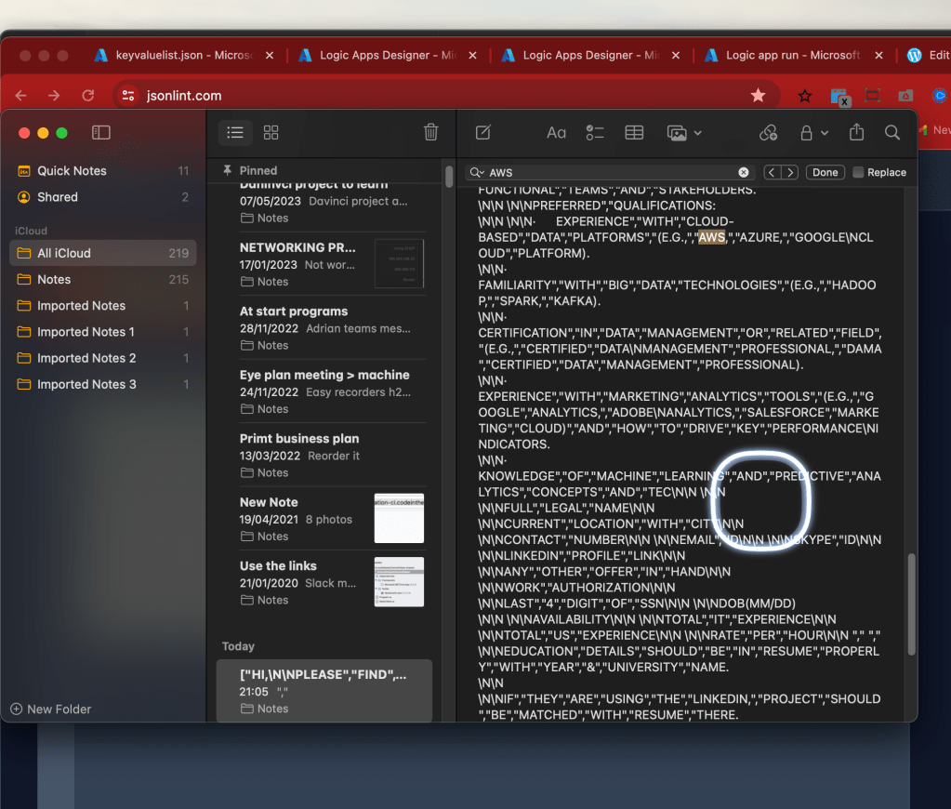Open the Imported Notes folder

(103, 305)
